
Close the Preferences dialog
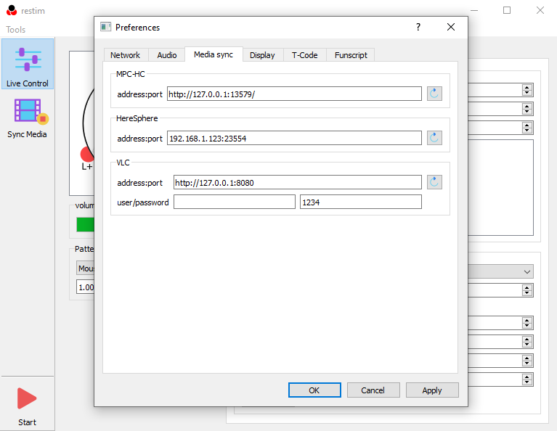tap(451, 28)
